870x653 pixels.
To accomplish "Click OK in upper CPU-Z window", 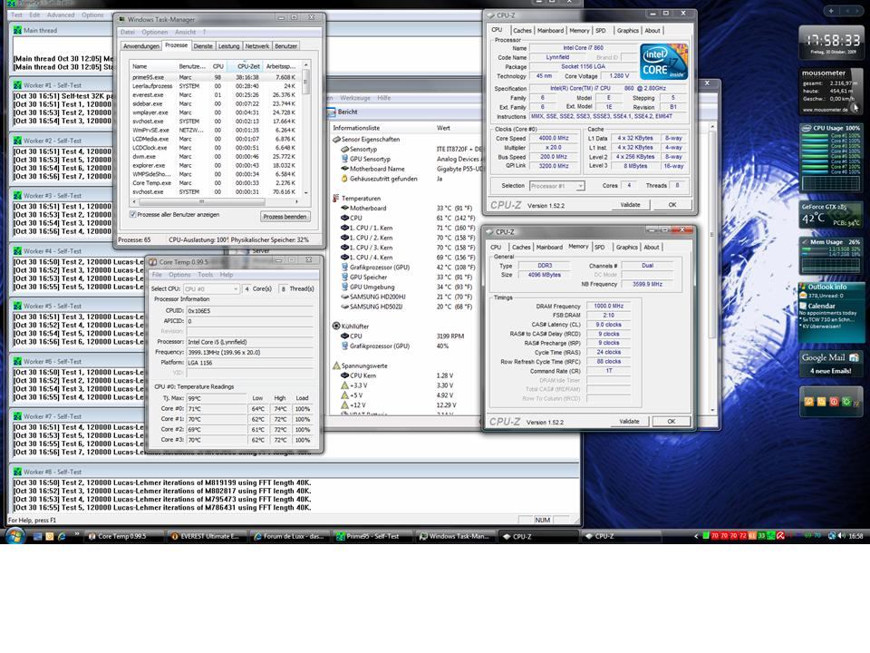I will [672, 205].
